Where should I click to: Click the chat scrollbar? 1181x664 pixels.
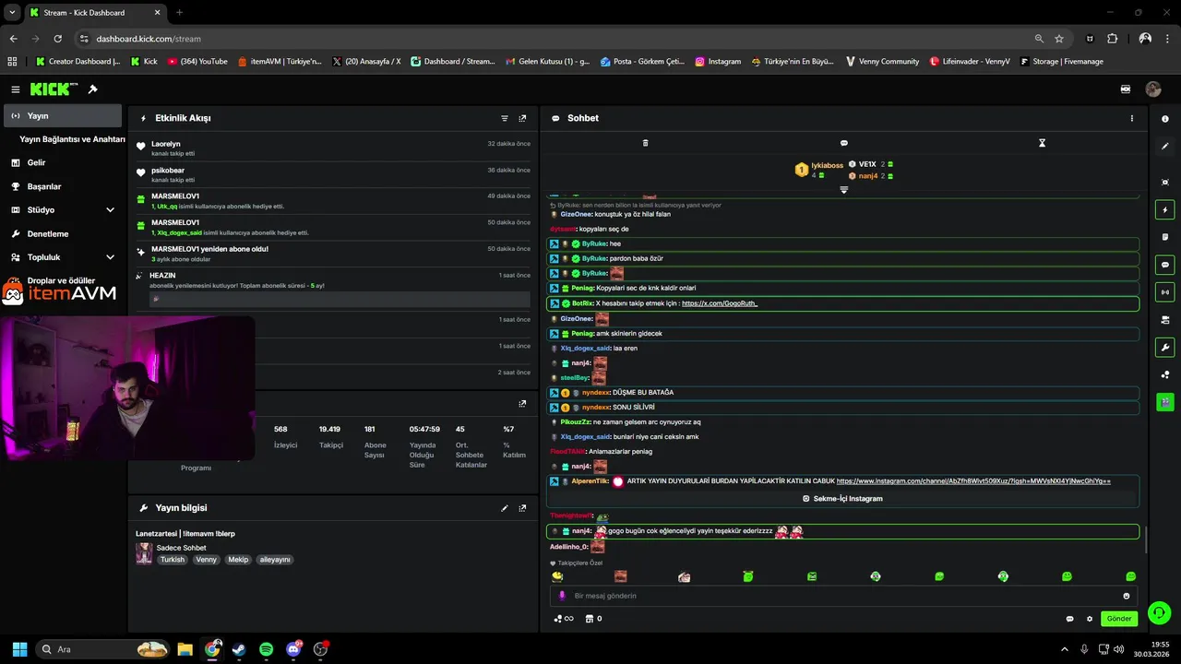(1146, 541)
